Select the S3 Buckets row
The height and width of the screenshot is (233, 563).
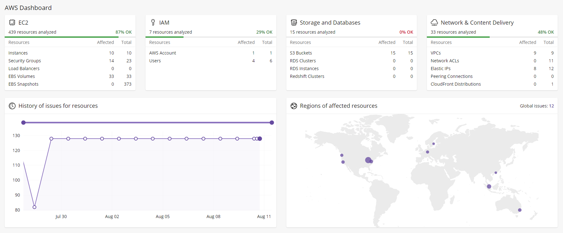point(352,53)
